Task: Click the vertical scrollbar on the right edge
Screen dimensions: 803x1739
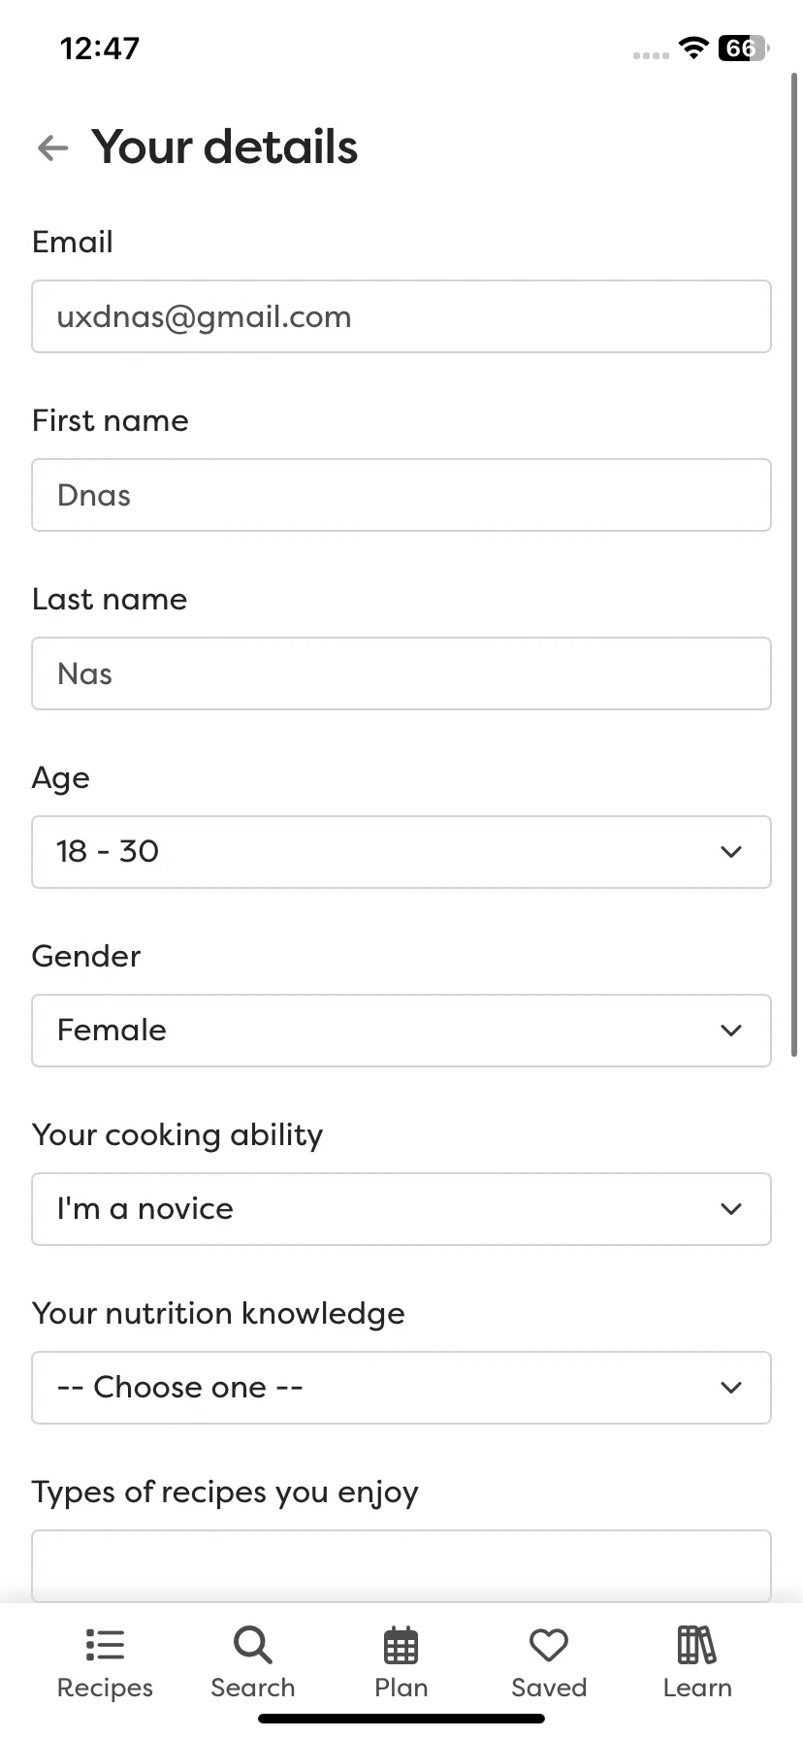Action: pyautogui.click(x=795, y=563)
